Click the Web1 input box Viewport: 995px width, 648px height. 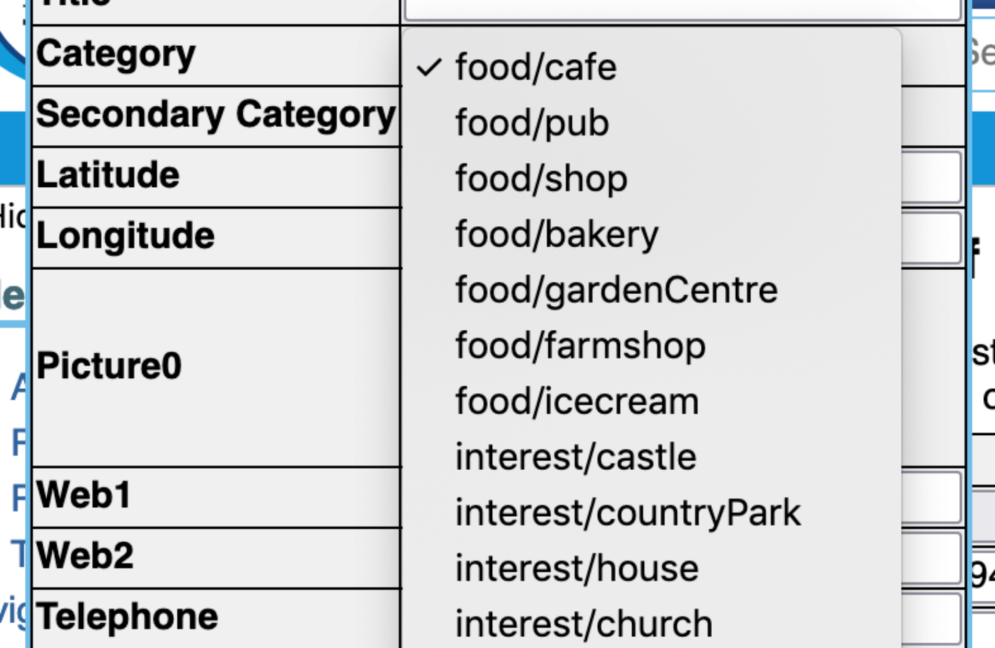[932, 497]
